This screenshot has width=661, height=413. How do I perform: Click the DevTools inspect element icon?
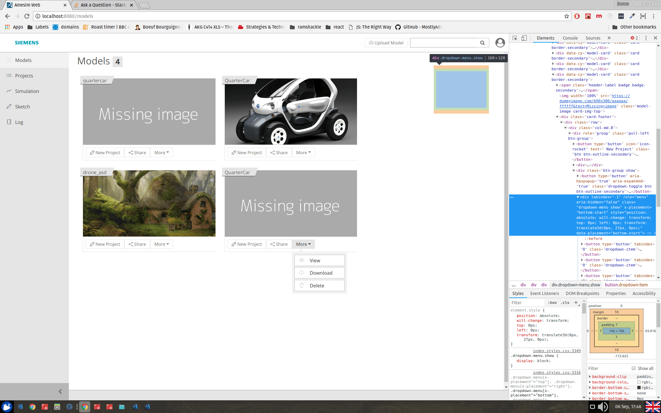515,38
